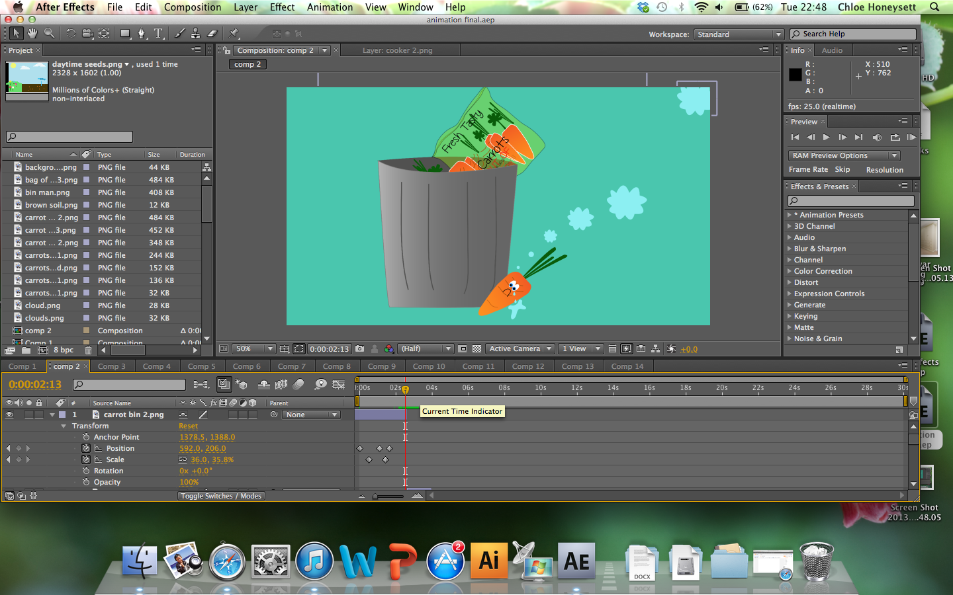Toggle the Opacity stopwatch
Image resolution: width=953 pixels, height=595 pixels.
pos(86,482)
